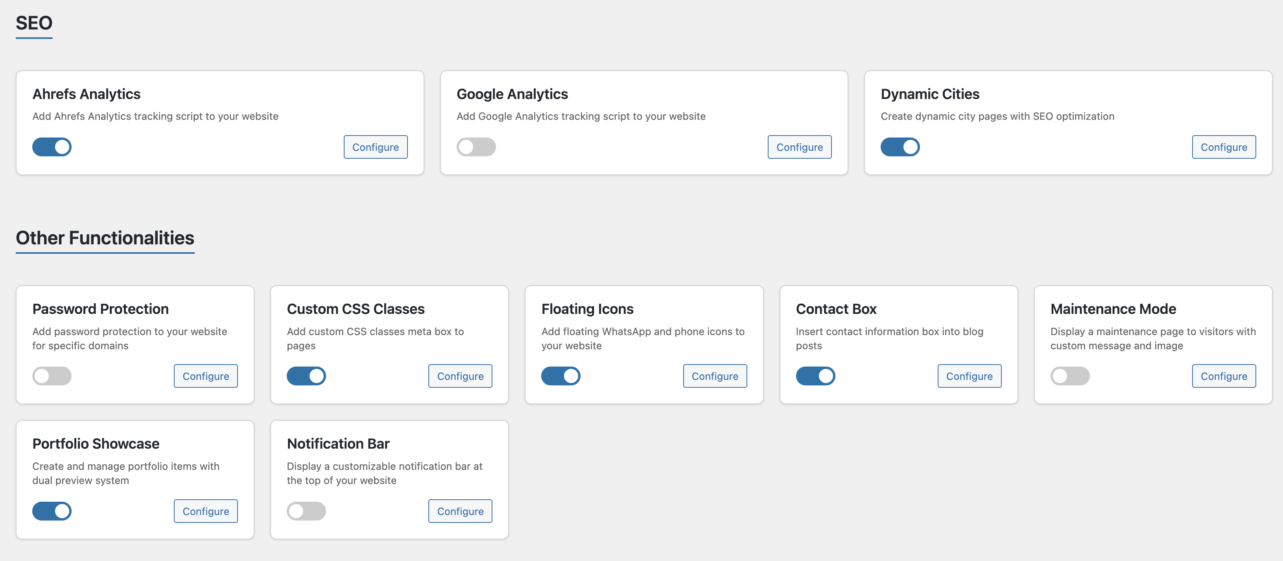The height and width of the screenshot is (561, 1283).
Task: Switch off Floating Icons toggle
Action: pyautogui.click(x=560, y=376)
